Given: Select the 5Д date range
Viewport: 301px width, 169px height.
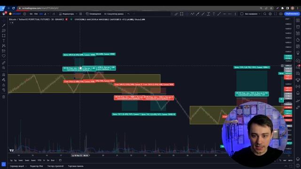Looking at the screenshot, I should [16, 161].
